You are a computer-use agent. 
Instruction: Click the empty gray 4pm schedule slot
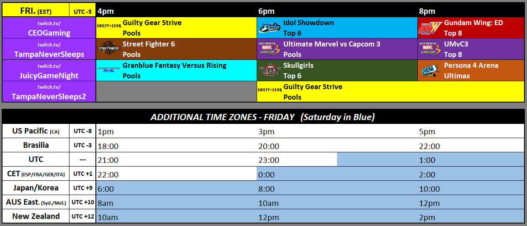176,92
